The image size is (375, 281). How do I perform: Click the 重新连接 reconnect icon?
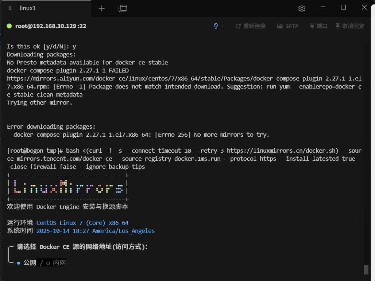[x=238, y=26]
